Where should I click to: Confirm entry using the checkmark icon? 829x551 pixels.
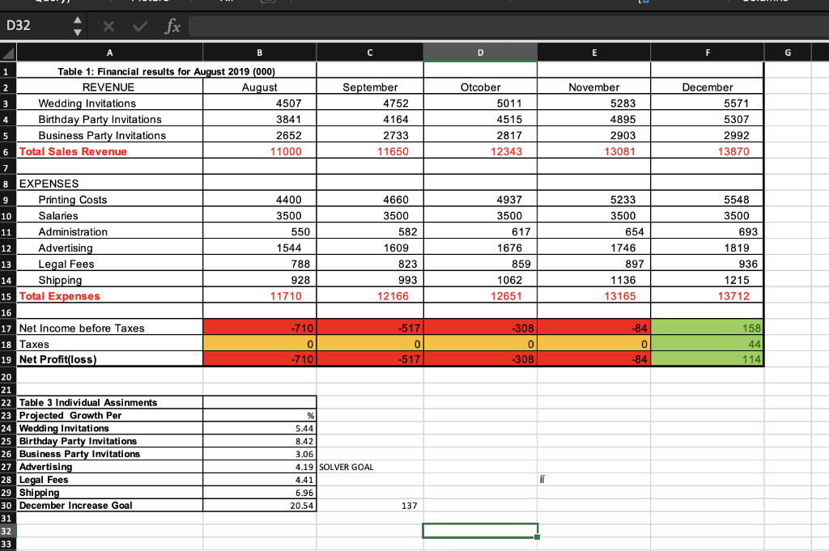point(138,27)
